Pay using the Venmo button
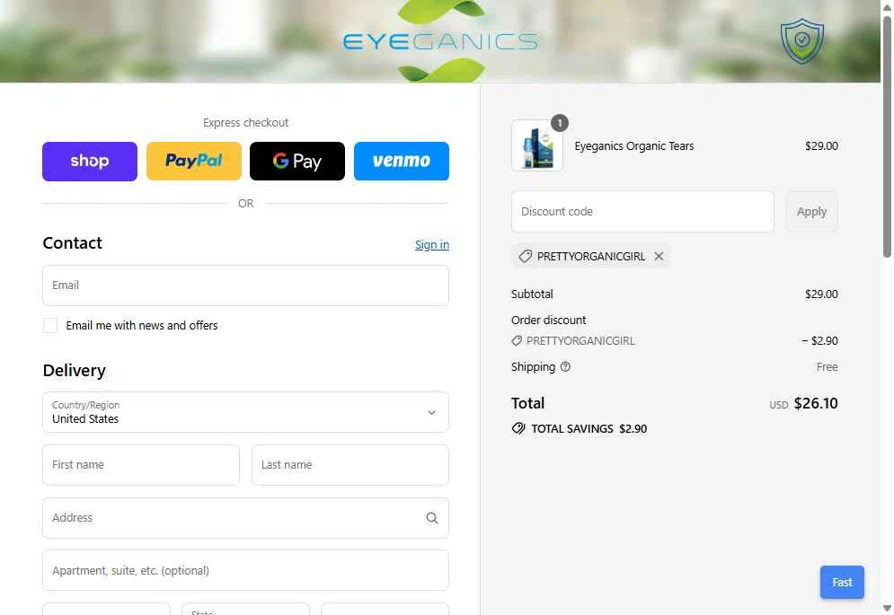This screenshot has width=894, height=615. tap(402, 162)
